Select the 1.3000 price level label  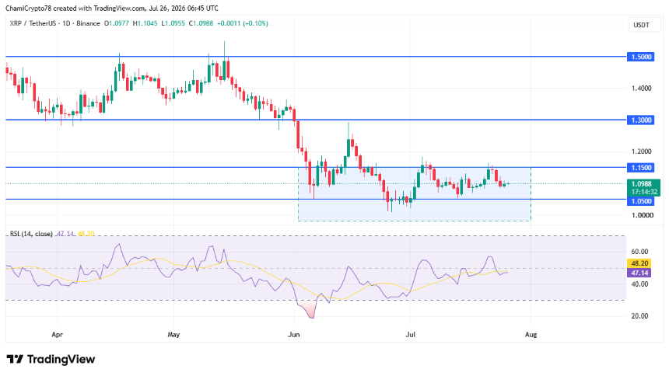[640, 120]
